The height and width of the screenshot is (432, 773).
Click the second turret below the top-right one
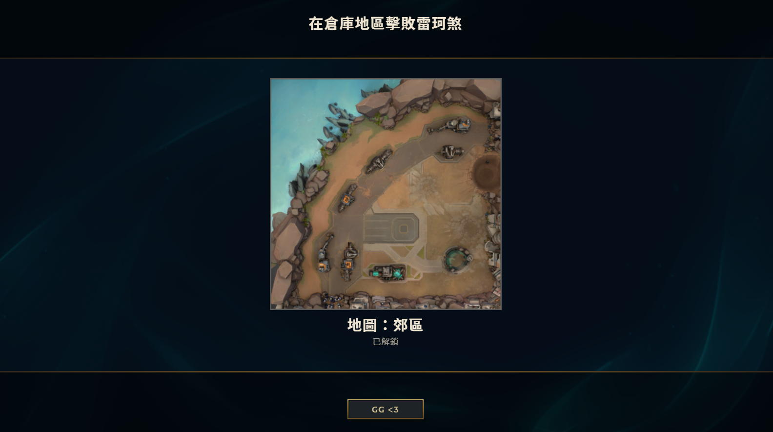(x=452, y=152)
